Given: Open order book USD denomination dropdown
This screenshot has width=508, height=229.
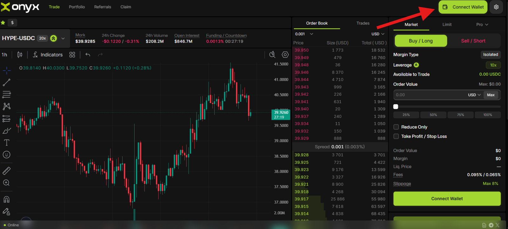Looking at the screenshot, I should coord(378,34).
